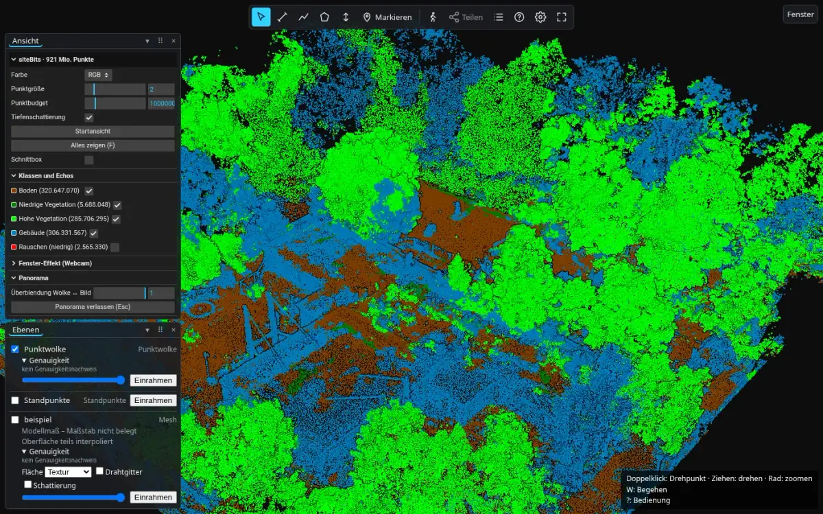Adjust the beispiel mesh opacity slider
The width and height of the screenshot is (823, 514).
click(x=73, y=498)
